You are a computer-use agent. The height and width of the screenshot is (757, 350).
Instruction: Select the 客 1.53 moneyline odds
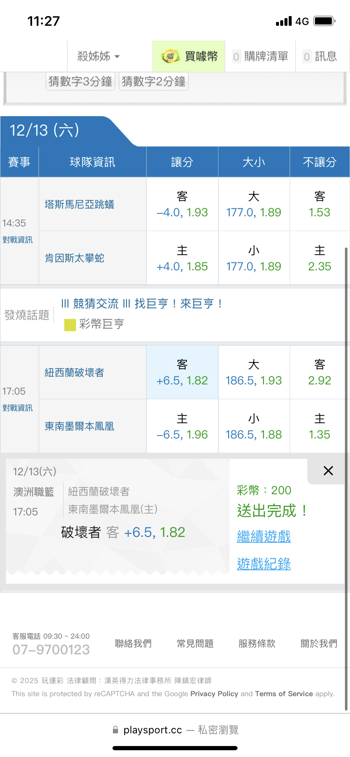click(320, 204)
